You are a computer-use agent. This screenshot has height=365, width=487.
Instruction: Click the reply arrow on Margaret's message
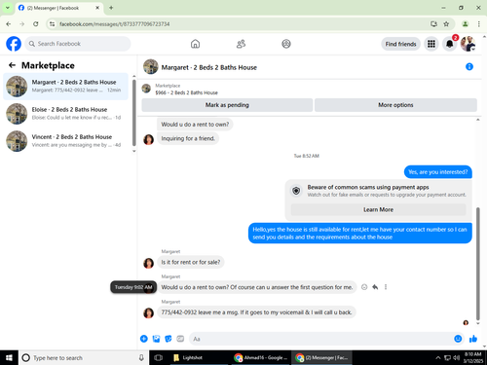click(375, 287)
